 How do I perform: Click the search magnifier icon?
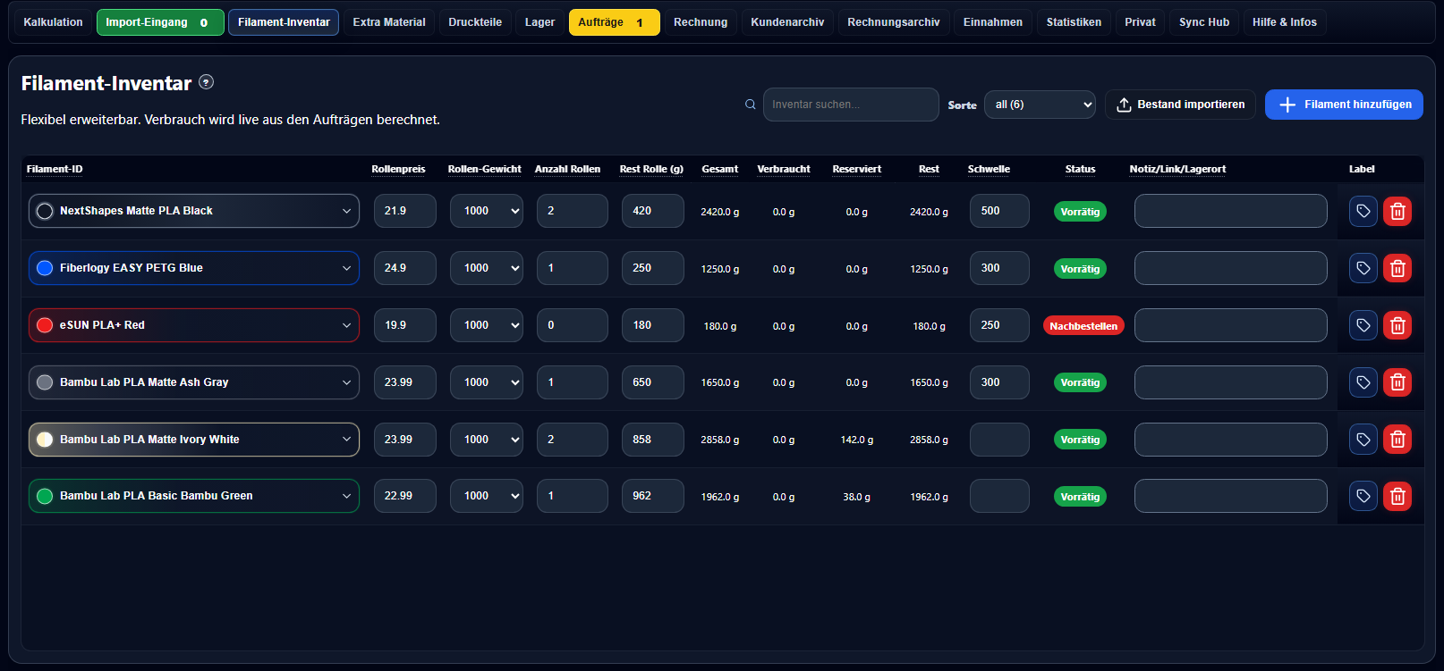point(751,105)
